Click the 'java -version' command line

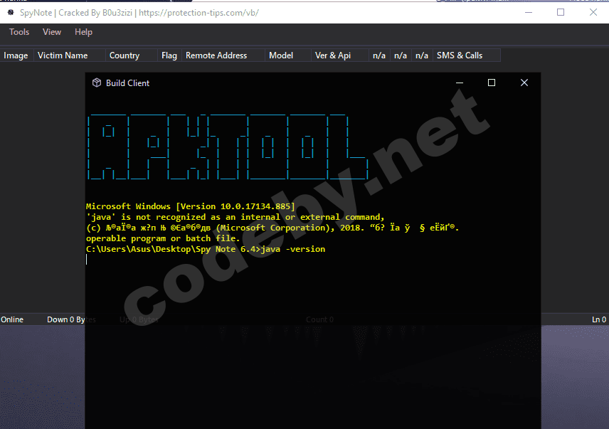pyautogui.click(x=206, y=249)
